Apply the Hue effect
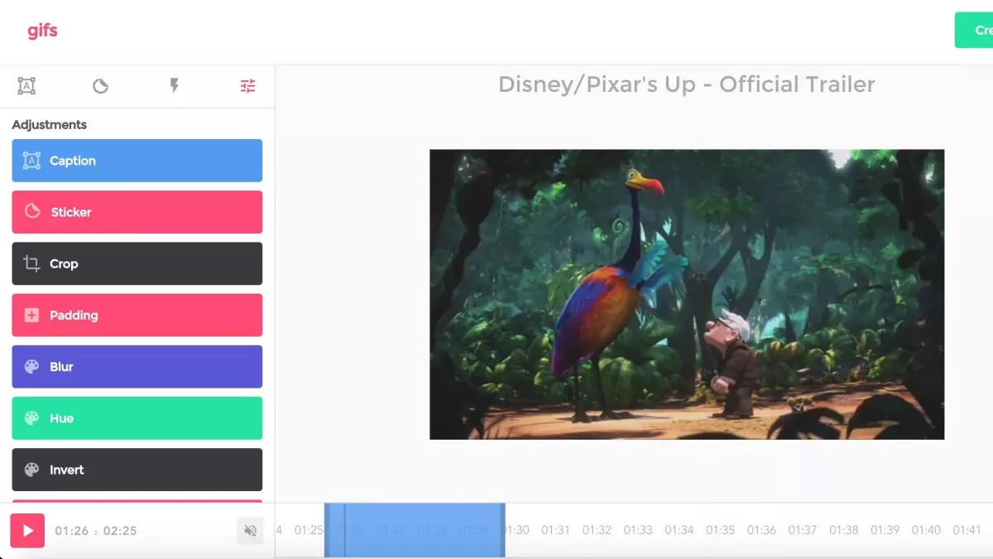The width and height of the screenshot is (993, 559). [137, 418]
